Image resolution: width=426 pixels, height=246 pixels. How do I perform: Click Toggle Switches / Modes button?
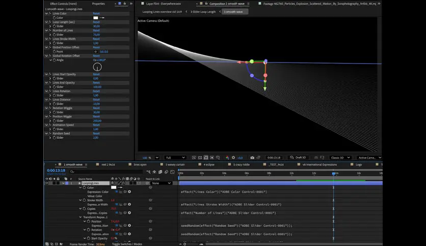(x=127, y=244)
